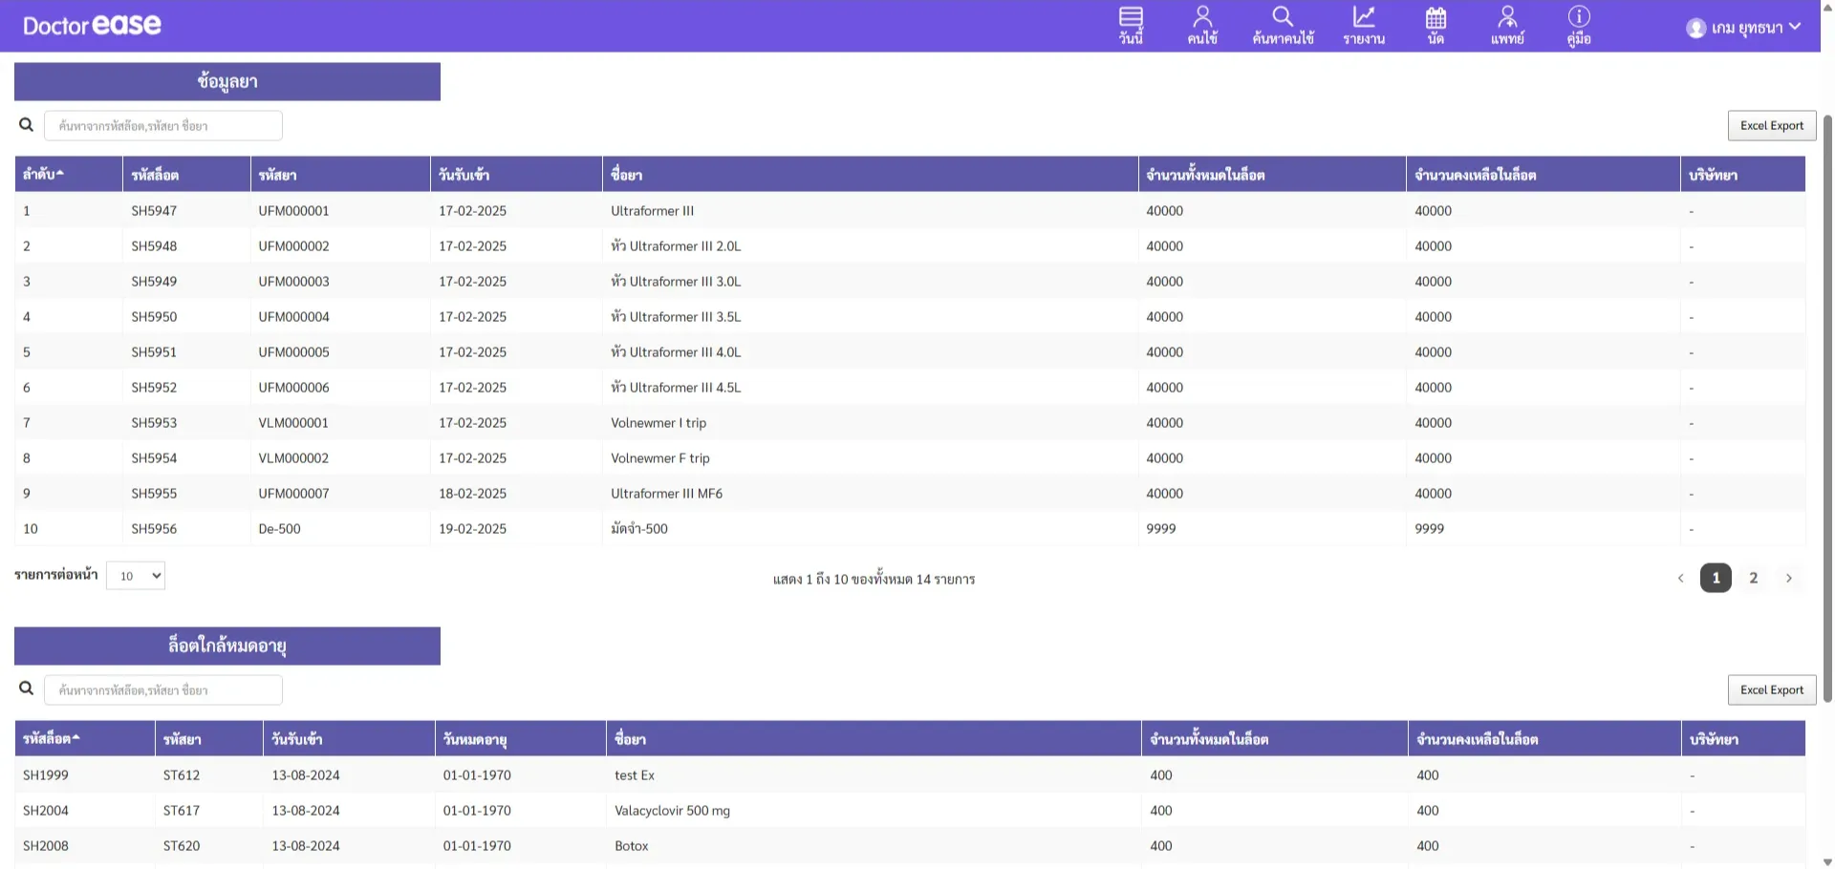Open the คนไข้ (Patients) nav icon

pos(1202,26)
